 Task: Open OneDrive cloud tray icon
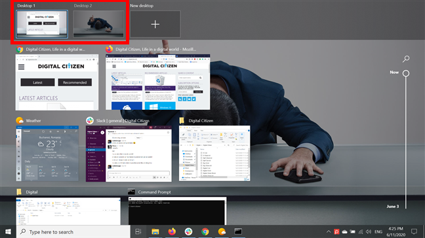click(344, 231)
